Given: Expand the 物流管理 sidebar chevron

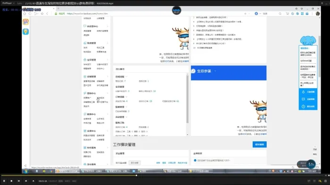Looking at the screenshot, I should (107, 43).
